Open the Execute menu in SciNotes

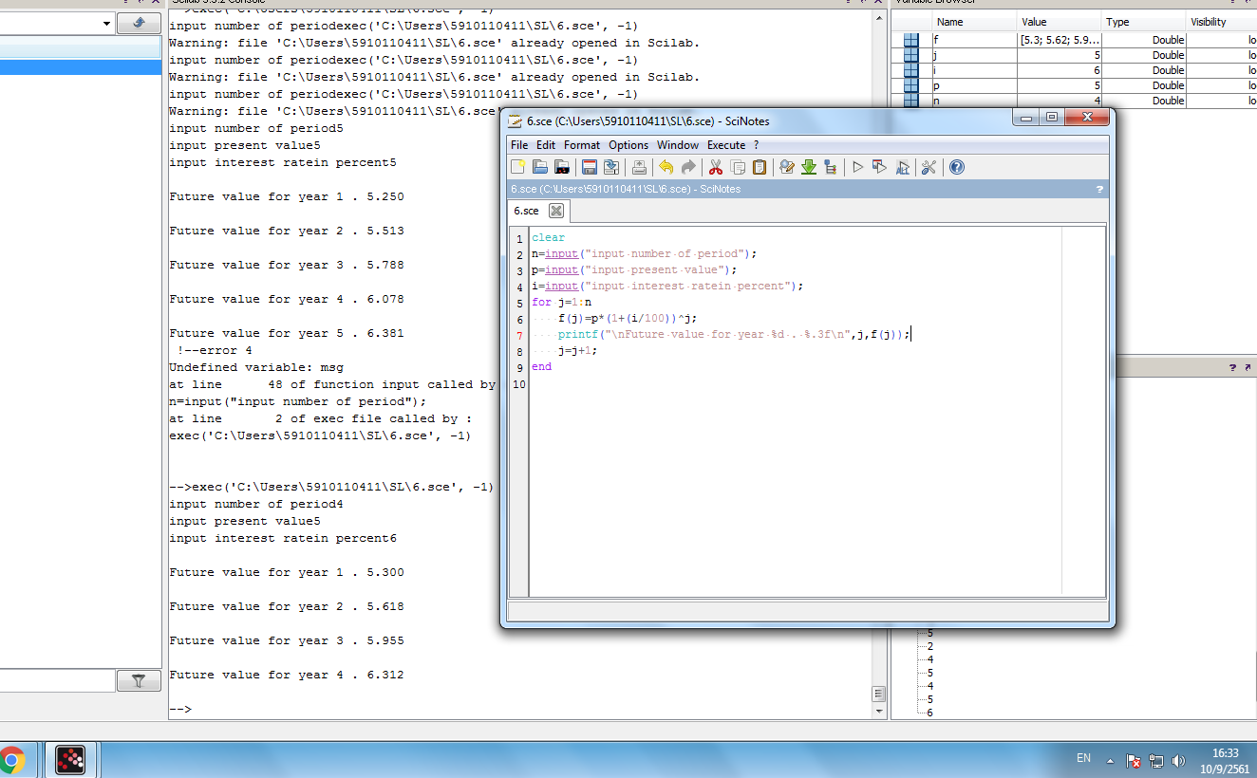[x=726, y=145]
